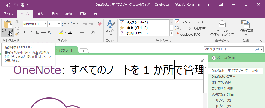Open the Outlook Tasks flag dropdown

[189, 34]
